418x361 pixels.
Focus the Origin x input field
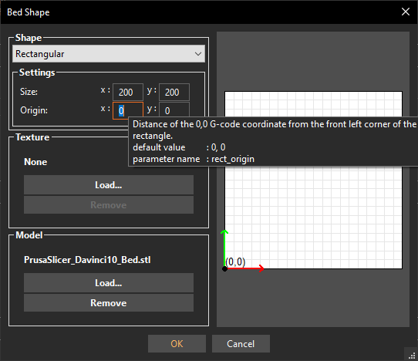click(128, 110)
